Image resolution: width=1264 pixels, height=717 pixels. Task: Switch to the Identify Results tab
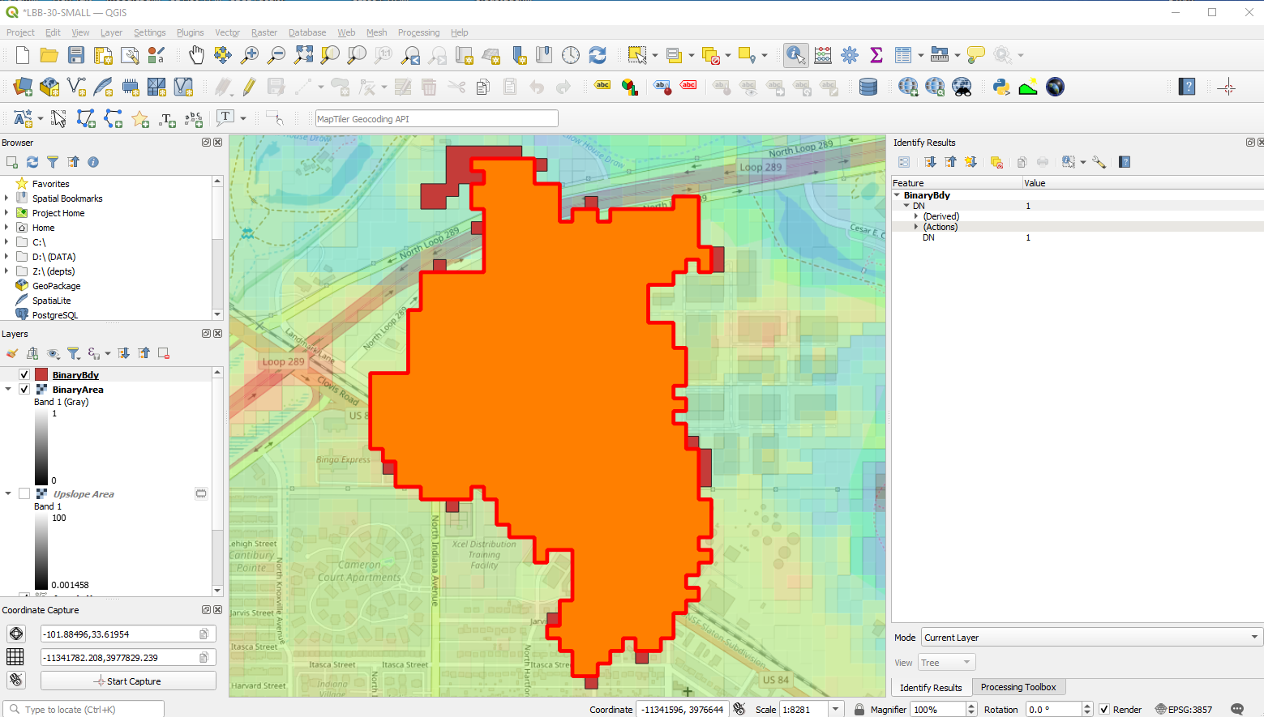[x=931, y=687]
